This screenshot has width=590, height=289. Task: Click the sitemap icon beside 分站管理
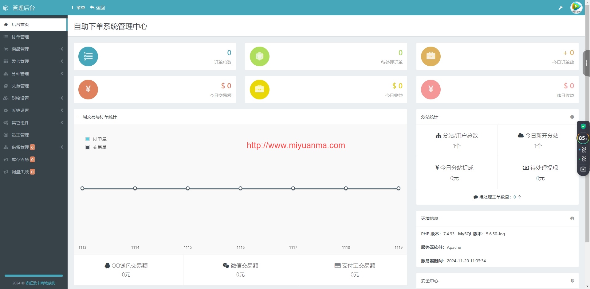click(x=6, y=74)
